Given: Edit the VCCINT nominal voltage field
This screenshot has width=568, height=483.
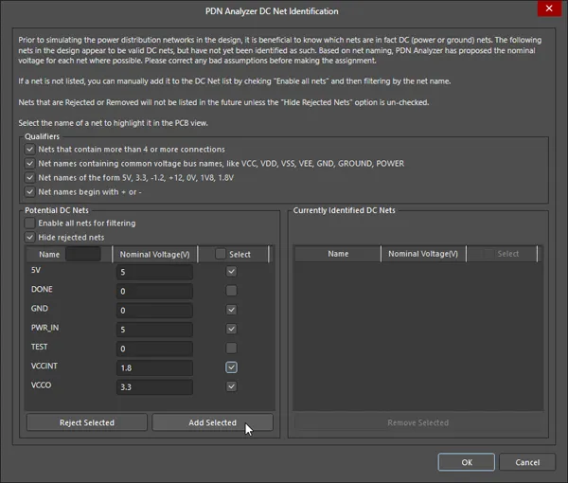Looking at the screenshot, I should pyautogui.click(x=154, y=367).
